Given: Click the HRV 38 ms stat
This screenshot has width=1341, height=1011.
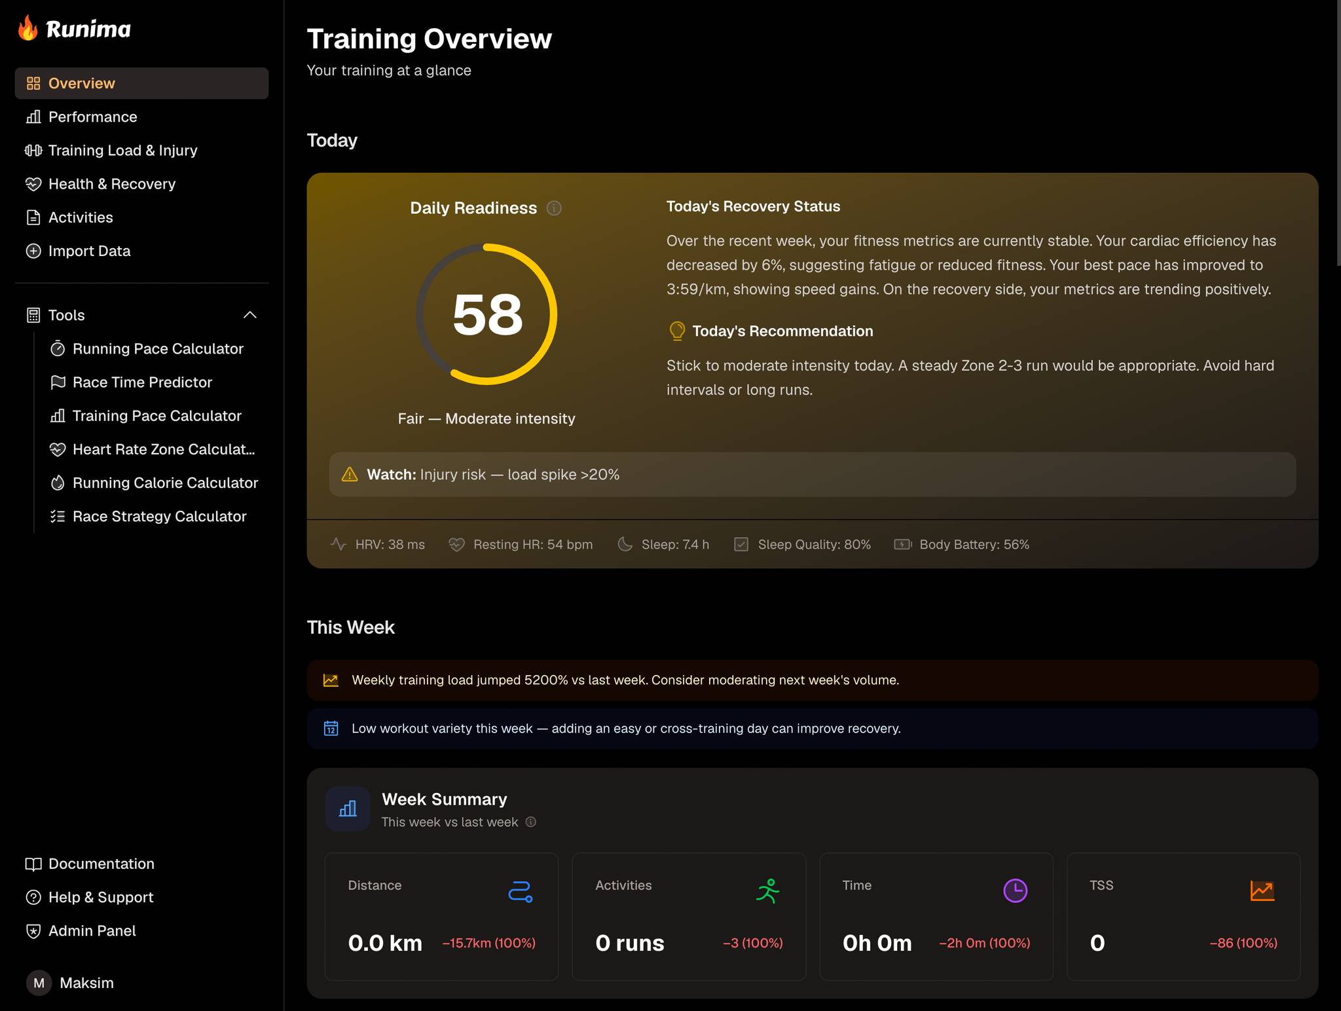Looking at the screenshot, I should [x=378, y=544].
